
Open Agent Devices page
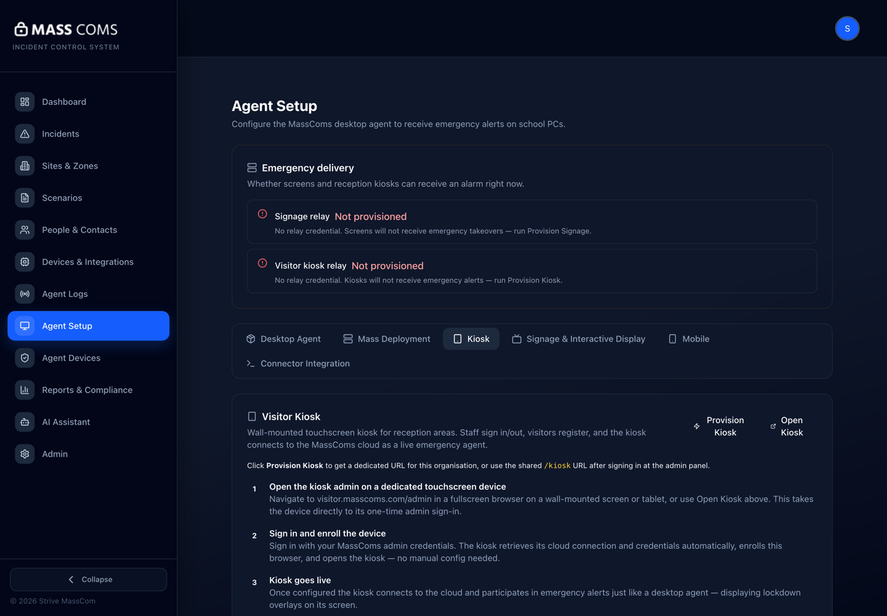(88, 358)
